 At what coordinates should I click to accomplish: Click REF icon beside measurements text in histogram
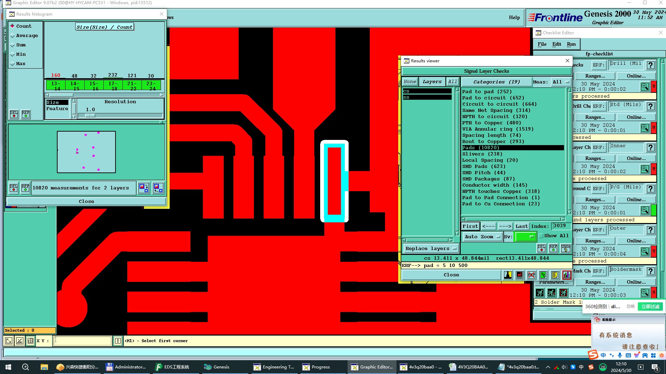tap(25, 188)
